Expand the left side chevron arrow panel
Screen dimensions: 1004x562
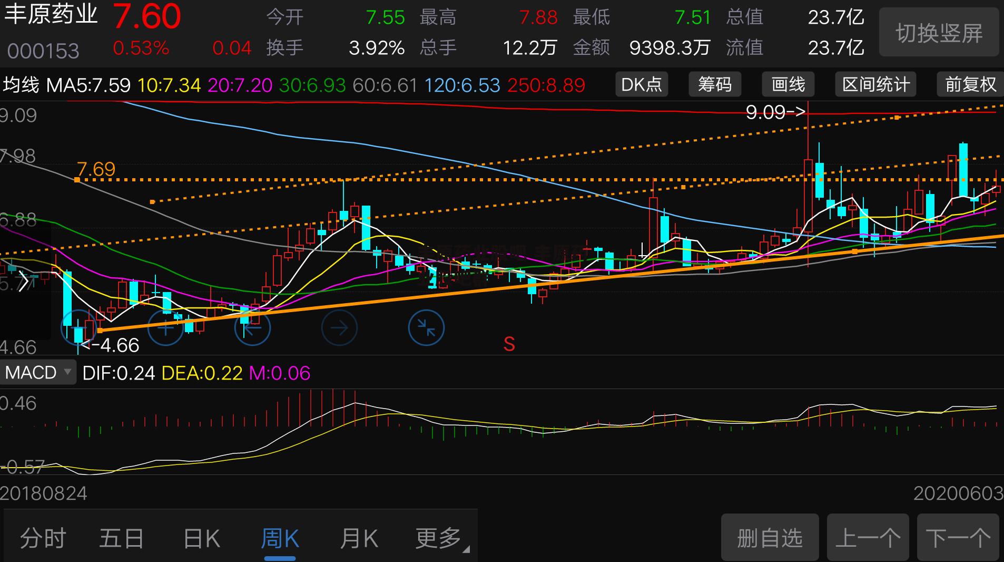click(23, 281)
